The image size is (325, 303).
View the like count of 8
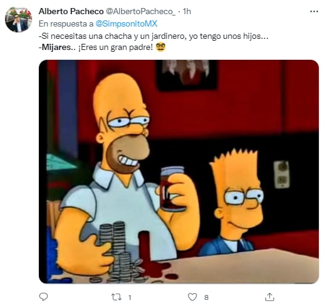206,297
